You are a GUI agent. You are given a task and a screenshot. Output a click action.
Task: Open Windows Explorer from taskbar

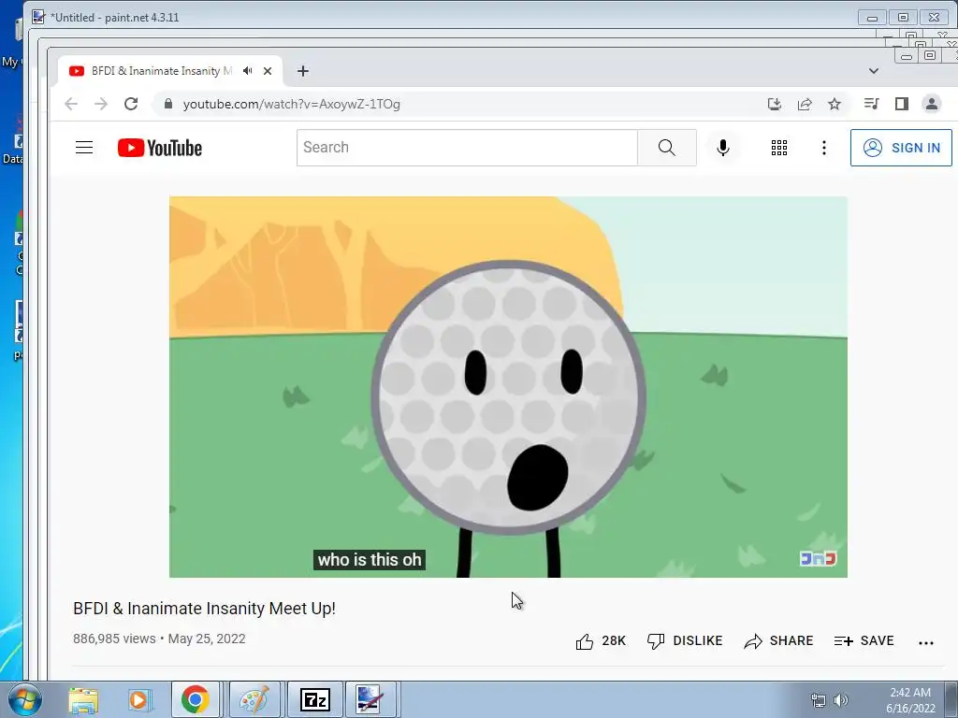tap(83, 699)
